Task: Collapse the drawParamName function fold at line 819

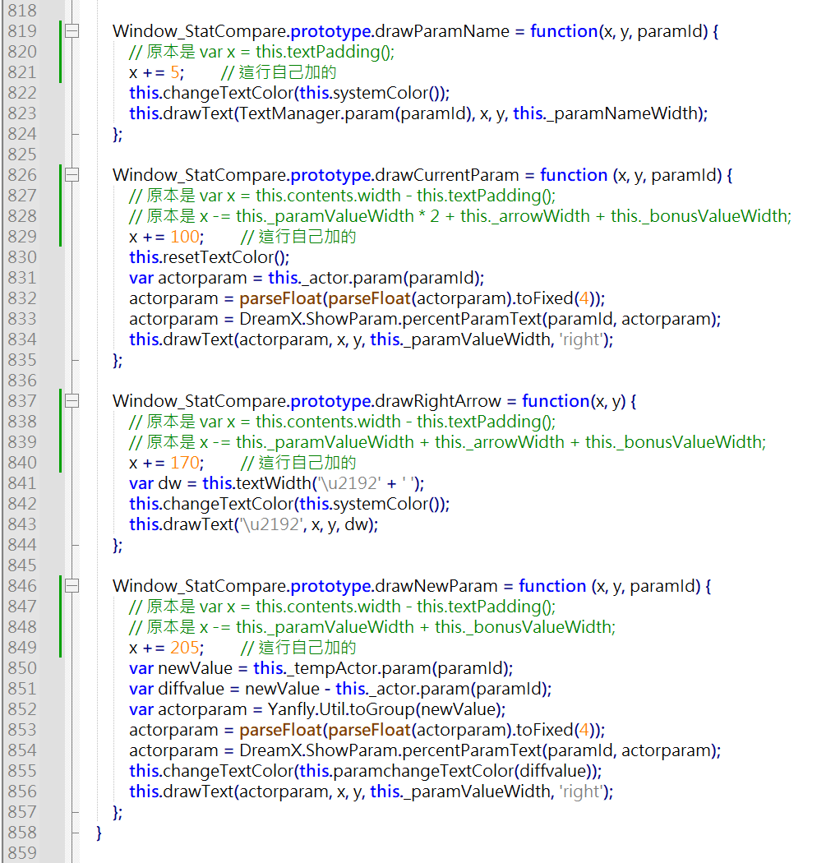Action: point(72,31)
